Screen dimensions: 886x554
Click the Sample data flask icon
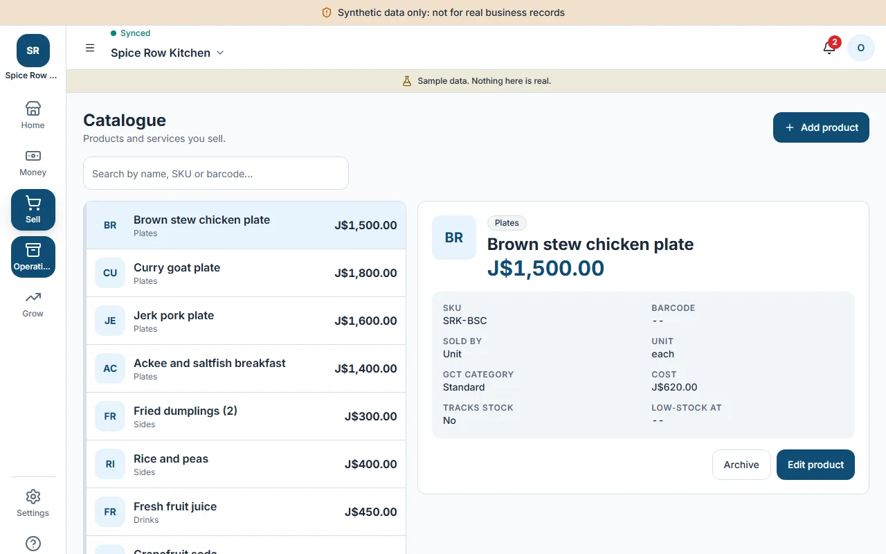407,81
